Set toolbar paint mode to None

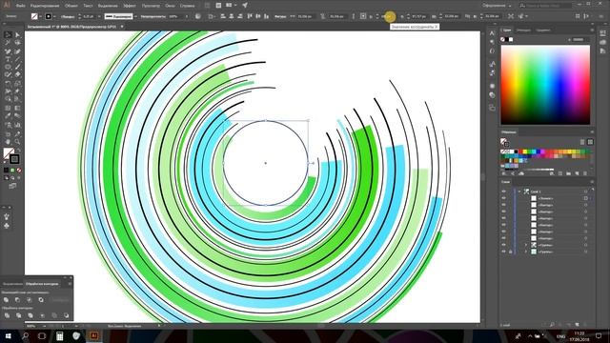coord(19,170)
